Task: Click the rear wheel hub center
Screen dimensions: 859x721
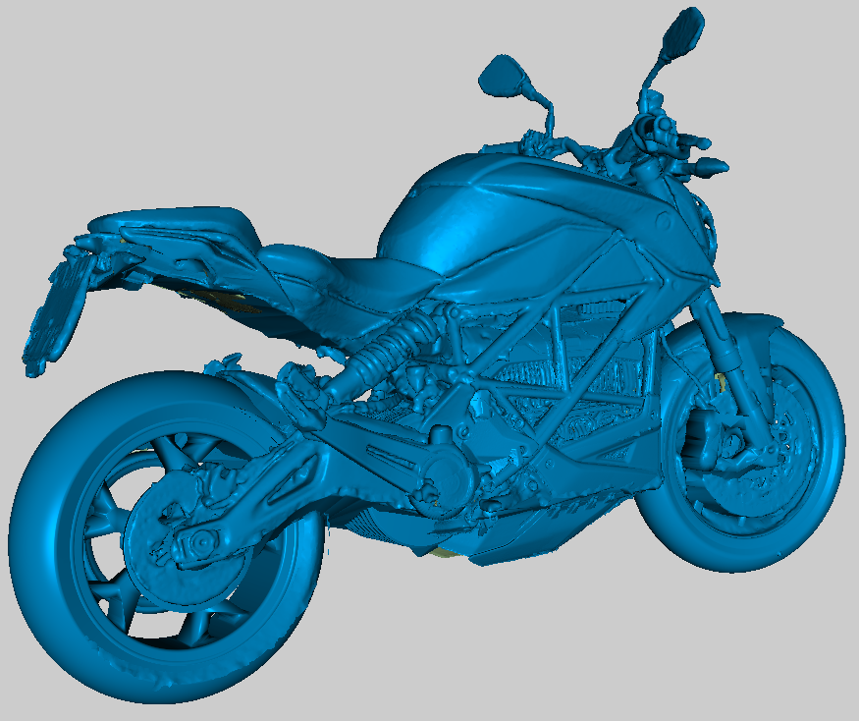Action: (x=201, y=541)
